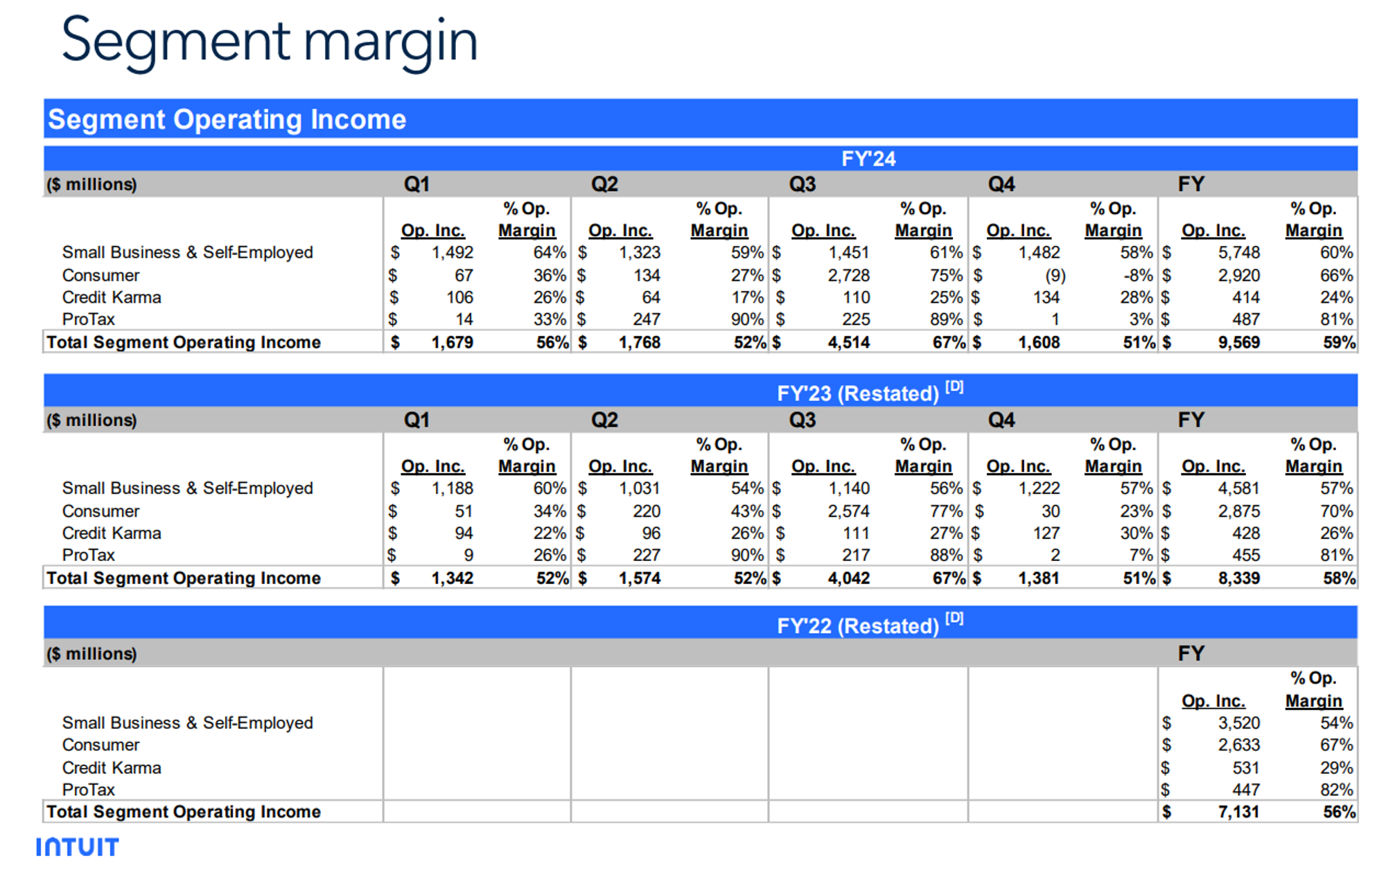Click FY'24 Q3 Consumer operating income 2,728

848,276
